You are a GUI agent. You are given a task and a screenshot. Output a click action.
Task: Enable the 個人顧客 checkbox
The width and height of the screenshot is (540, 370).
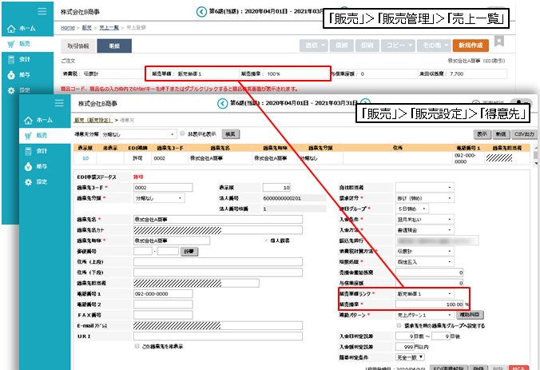pos(268,240)
